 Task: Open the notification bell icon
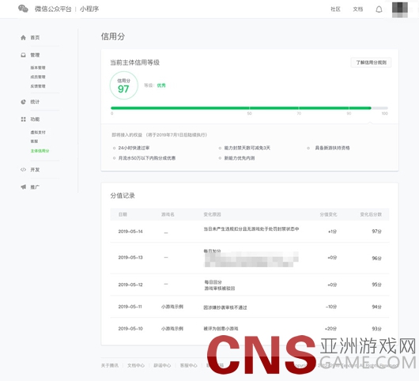click(x=379, y=9)
